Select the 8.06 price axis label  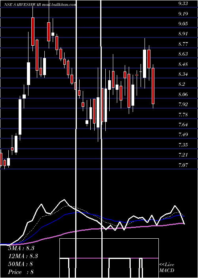[183, 94]
